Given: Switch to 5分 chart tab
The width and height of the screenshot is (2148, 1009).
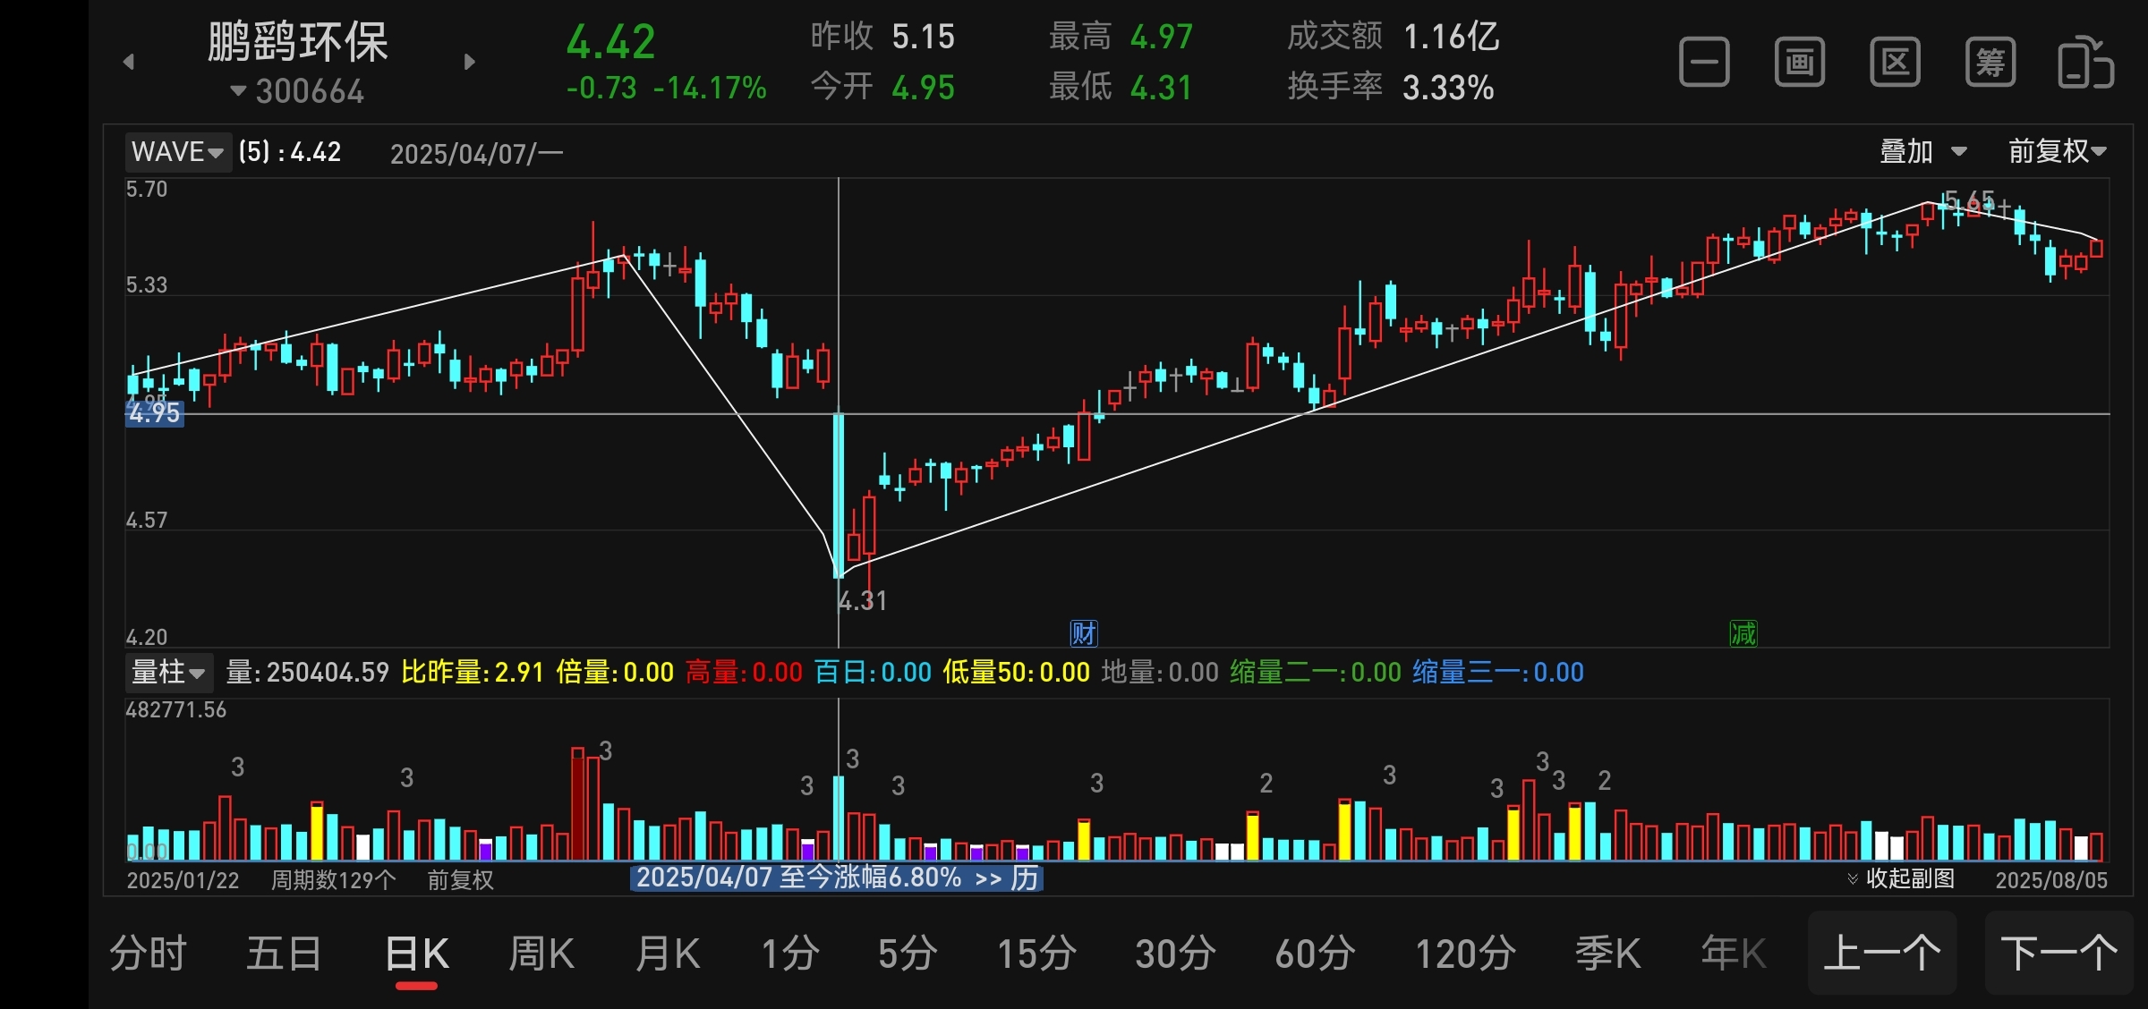Looking at the screenshot, I should 908,954.
